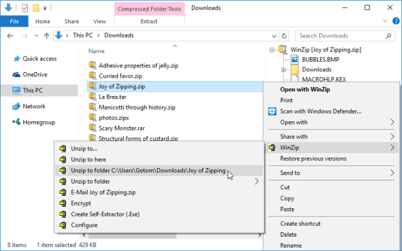The width and height of the screenshot is (402, 251).
Task: Open the Send to submenu
Action: click(x=331, y=173)
